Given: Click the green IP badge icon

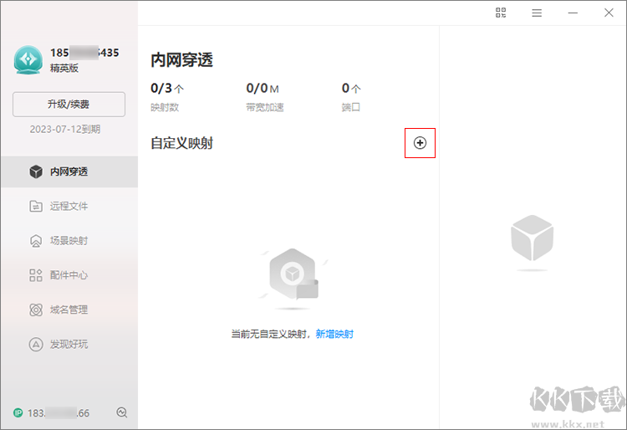Looking at the screenshot, I should tap(18, 412).
